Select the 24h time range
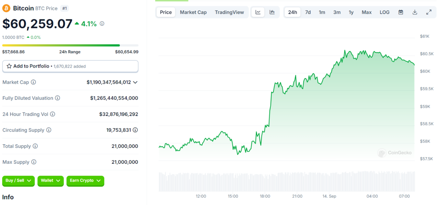The height and width of the screenshot is (205, 439). pos(293,12)
